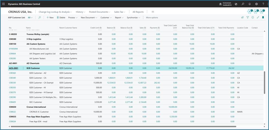Open the Help question mark

[x=263, y=4]
